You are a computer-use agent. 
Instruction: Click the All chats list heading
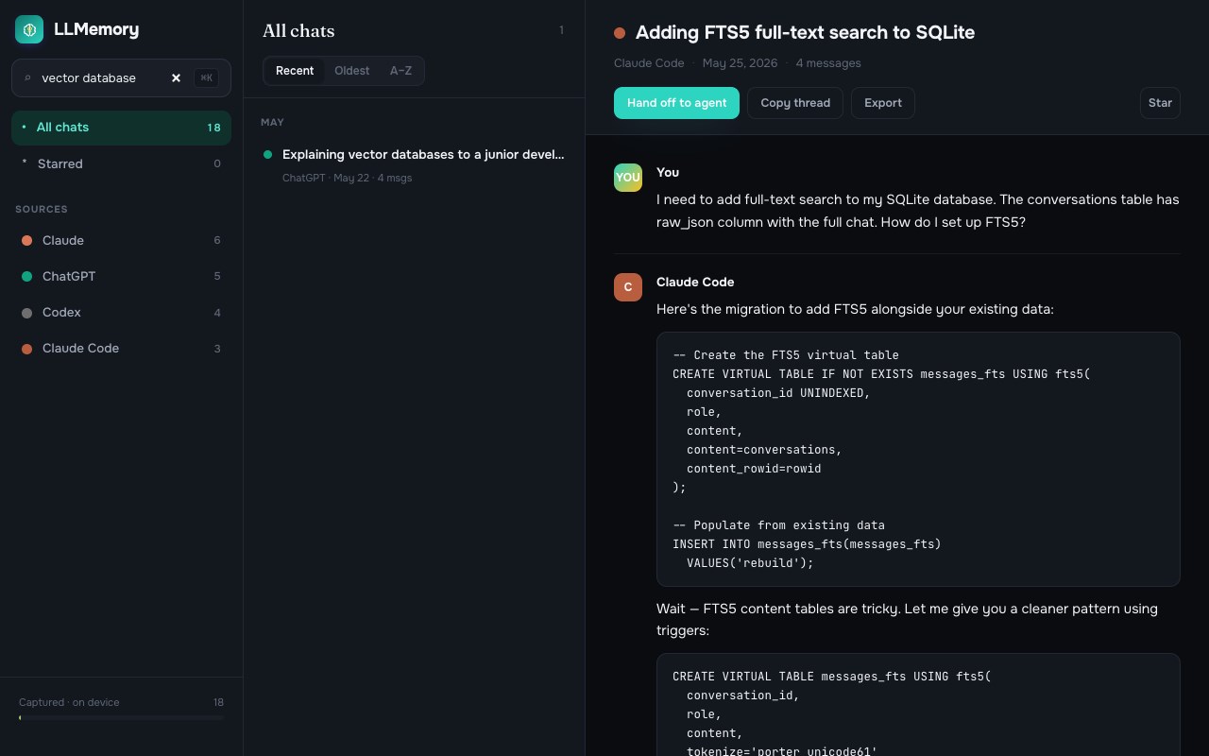[298, 31]
